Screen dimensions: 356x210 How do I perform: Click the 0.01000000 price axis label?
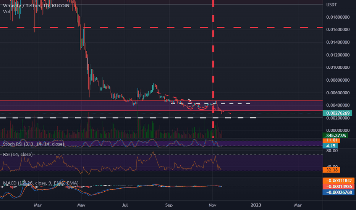338,68
